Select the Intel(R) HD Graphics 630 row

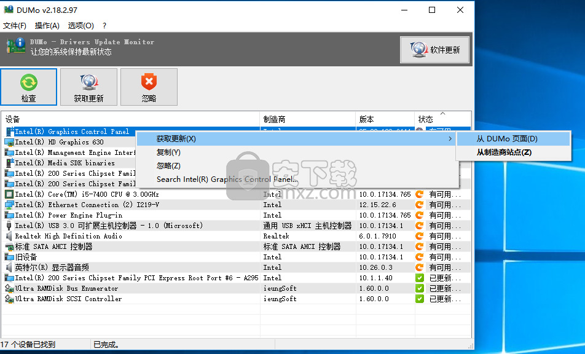[69, 142]
